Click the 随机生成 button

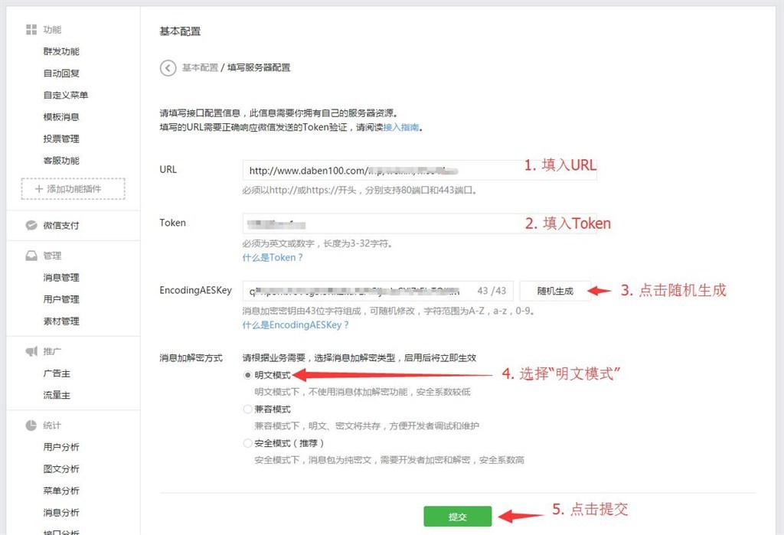pos(555,291)
